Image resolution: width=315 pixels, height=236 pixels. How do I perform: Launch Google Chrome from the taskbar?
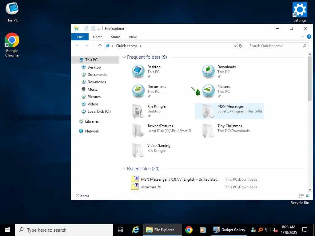point(189,230)
